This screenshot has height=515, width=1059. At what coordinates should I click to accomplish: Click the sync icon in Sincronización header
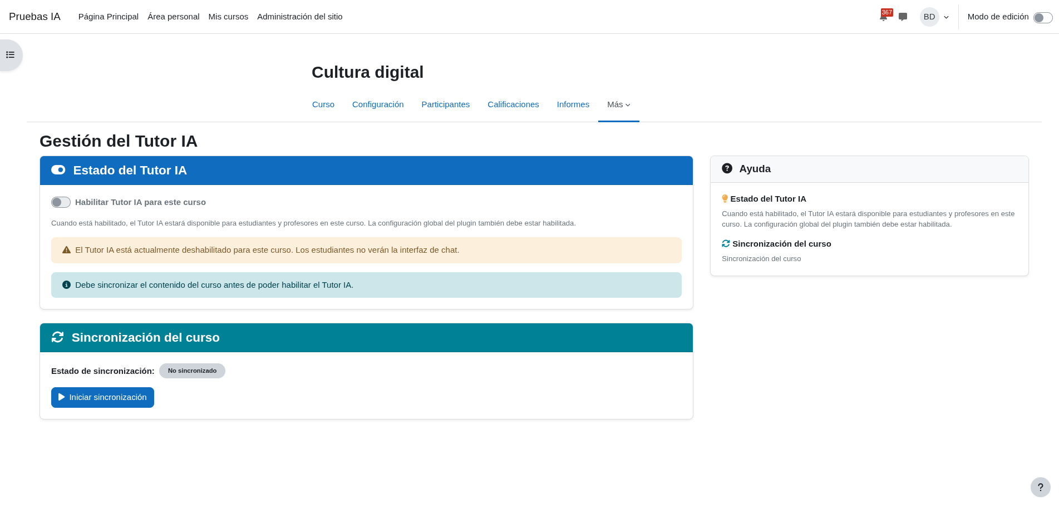click(57, 337)
